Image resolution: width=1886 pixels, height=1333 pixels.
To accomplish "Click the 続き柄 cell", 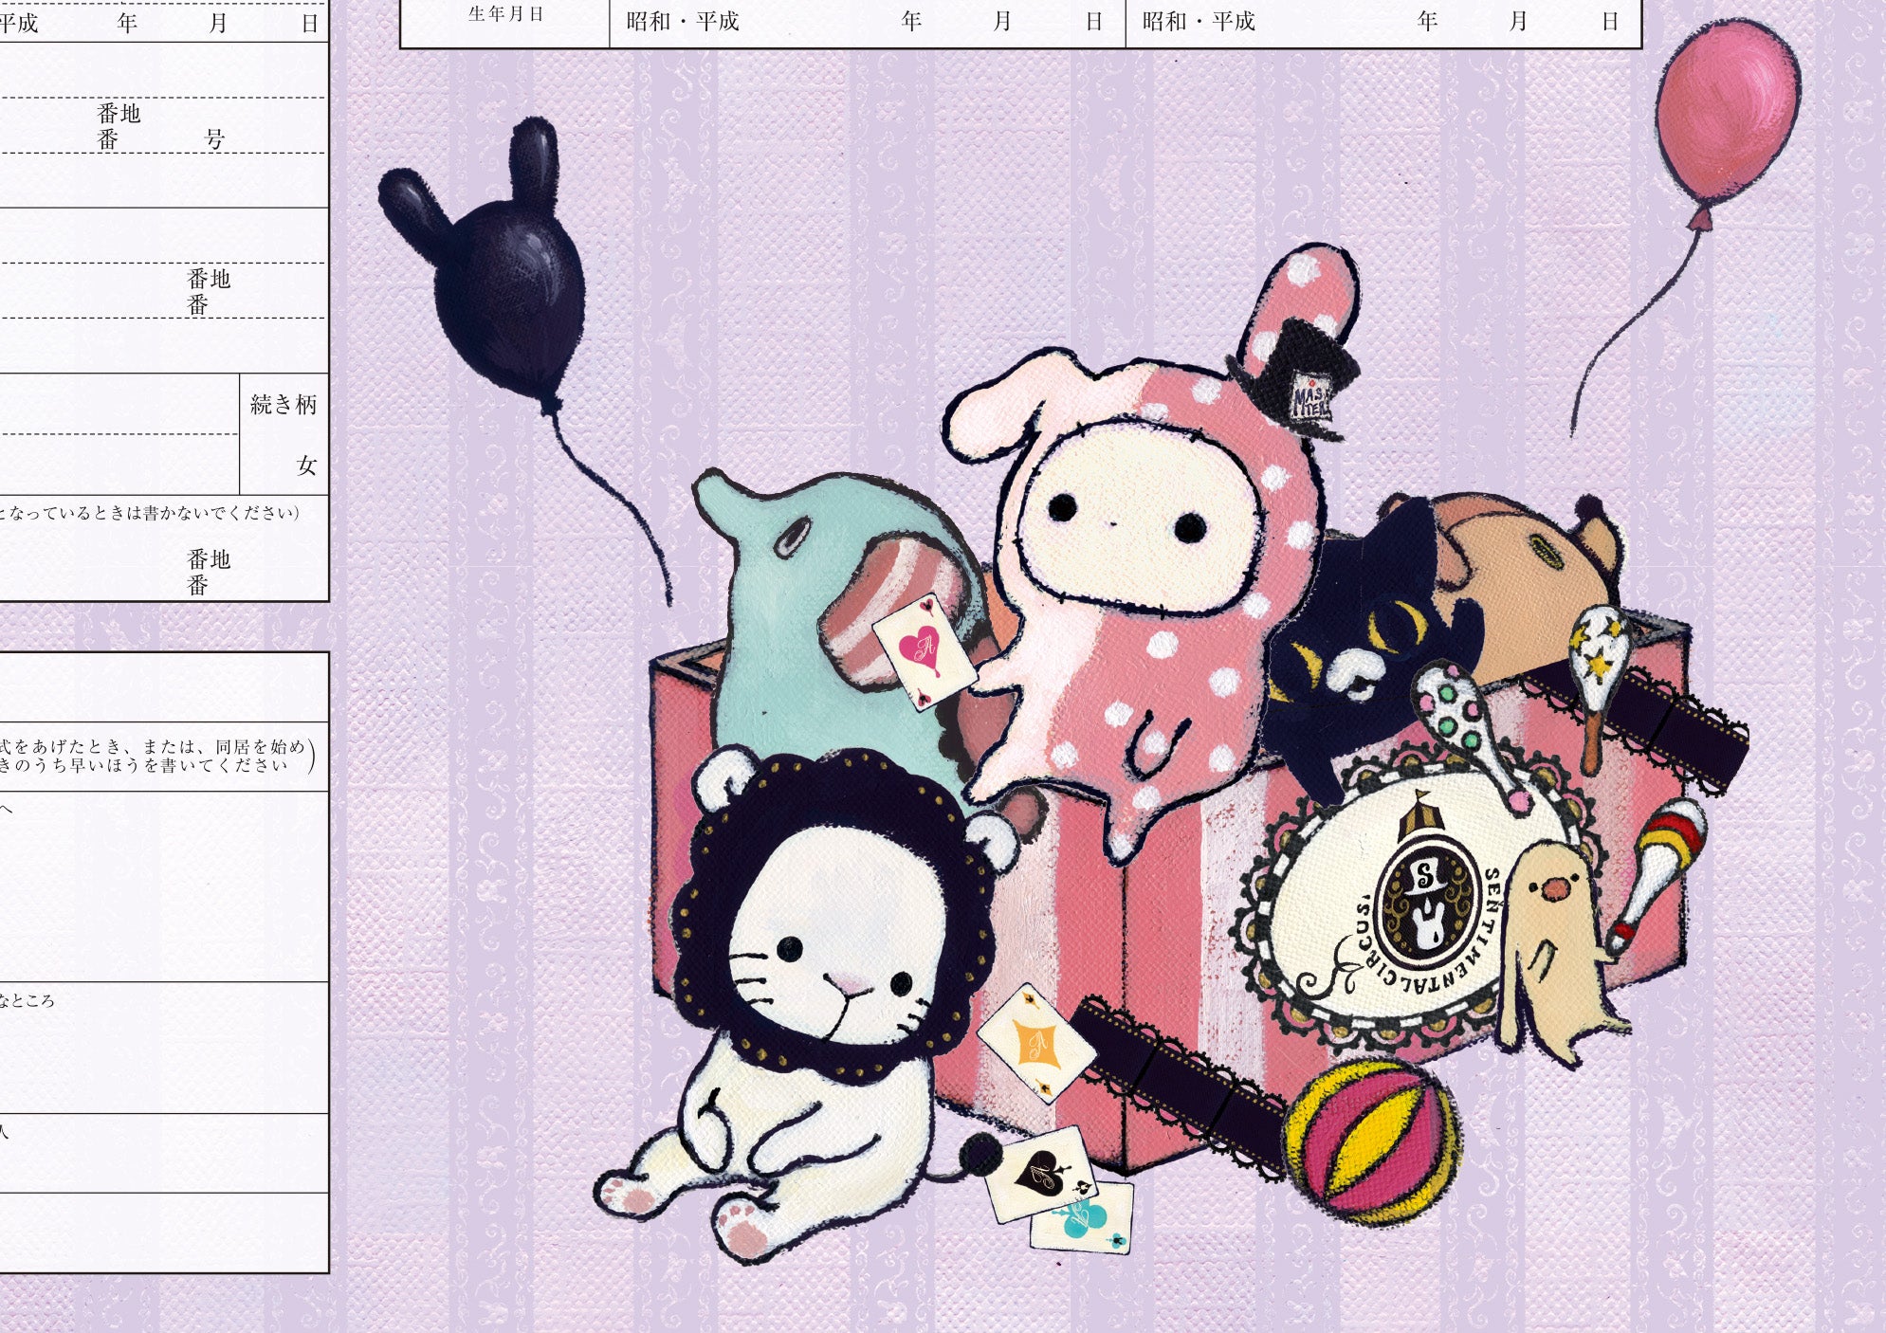I will [284, 405].
